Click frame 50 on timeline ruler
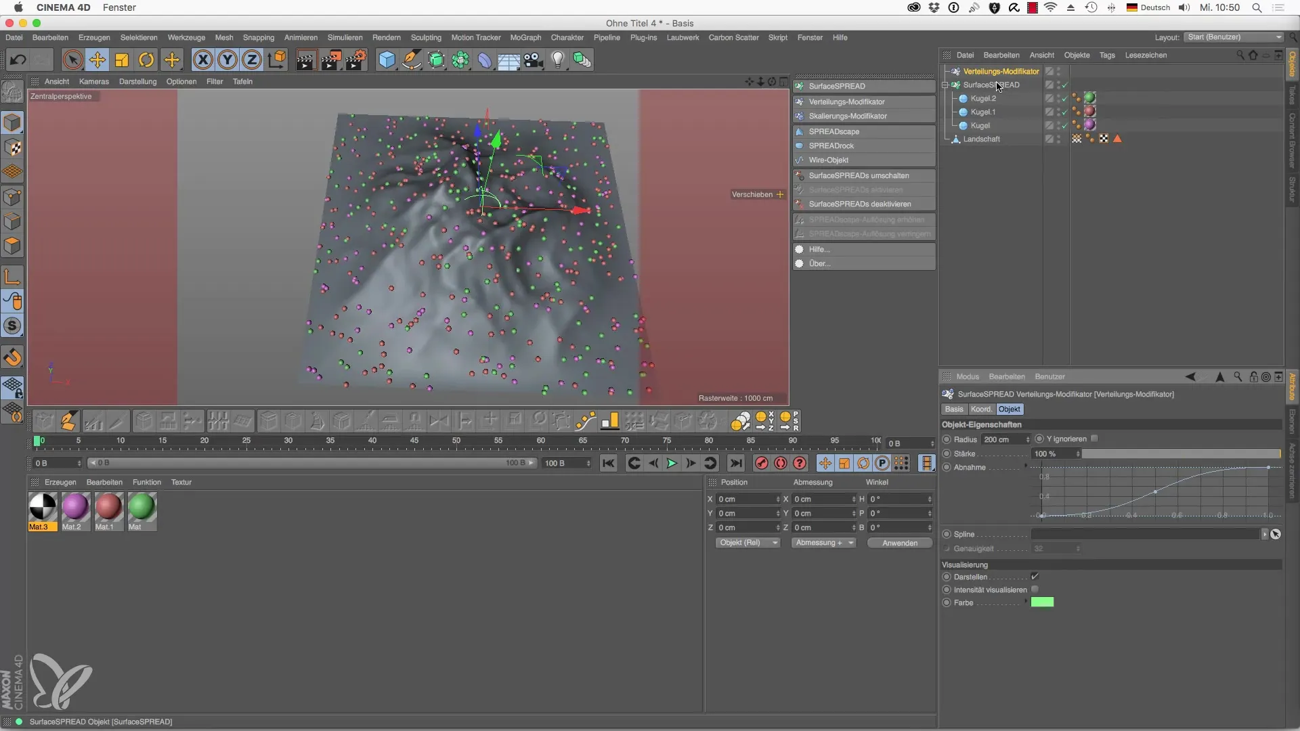Image resolution: width=1300 pixels, height=731 pixels. coord(456,441)
